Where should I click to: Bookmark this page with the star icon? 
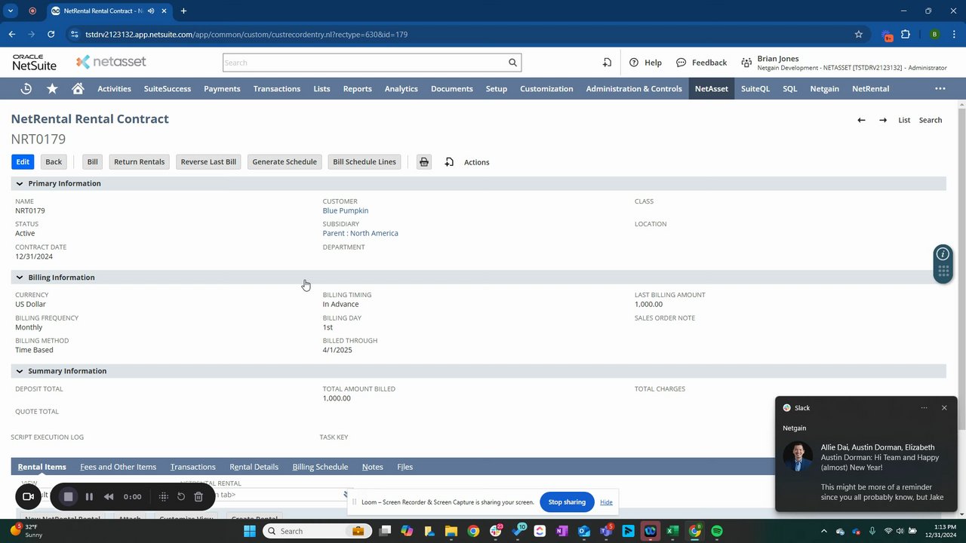tap(858, 34)
